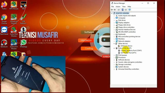Open the Qualcomm Module desktop icon
Screen dimensions: 165x93
click(14, 44)
